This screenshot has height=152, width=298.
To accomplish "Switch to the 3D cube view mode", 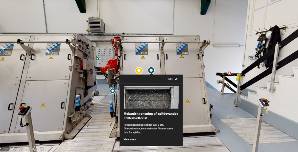I will click(14, 149).
